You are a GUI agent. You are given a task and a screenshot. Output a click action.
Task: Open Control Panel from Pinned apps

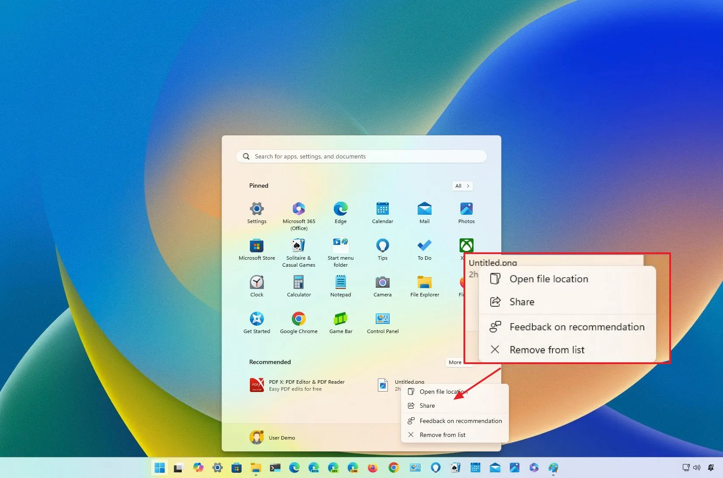point(383,323)
